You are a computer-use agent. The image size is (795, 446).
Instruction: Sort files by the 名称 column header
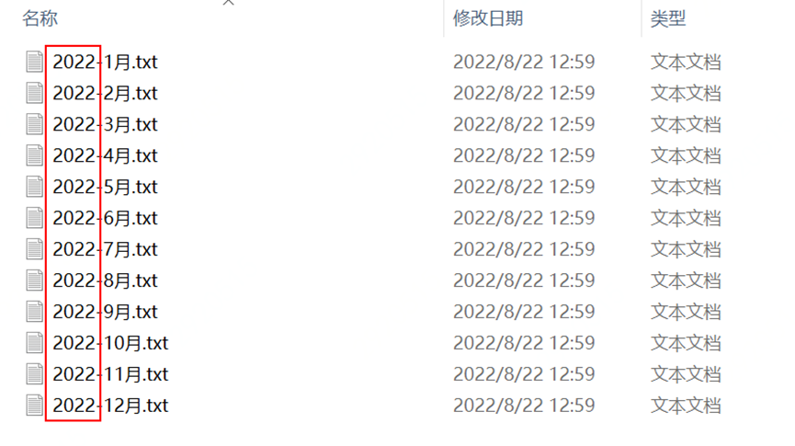click(x=40, y=18)
